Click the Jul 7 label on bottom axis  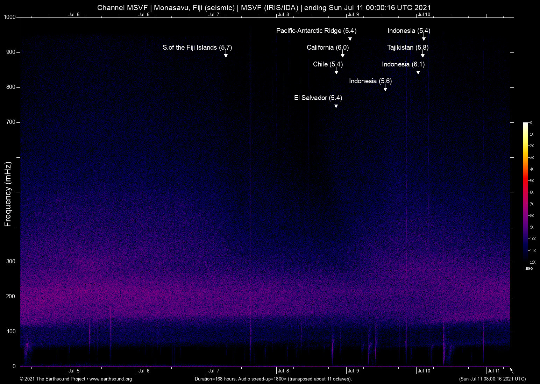(214, 371)
